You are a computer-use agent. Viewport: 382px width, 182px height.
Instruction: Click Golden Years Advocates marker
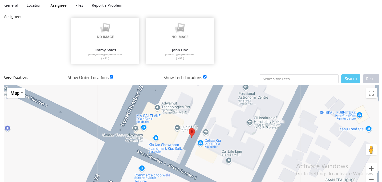pos(135,128)
